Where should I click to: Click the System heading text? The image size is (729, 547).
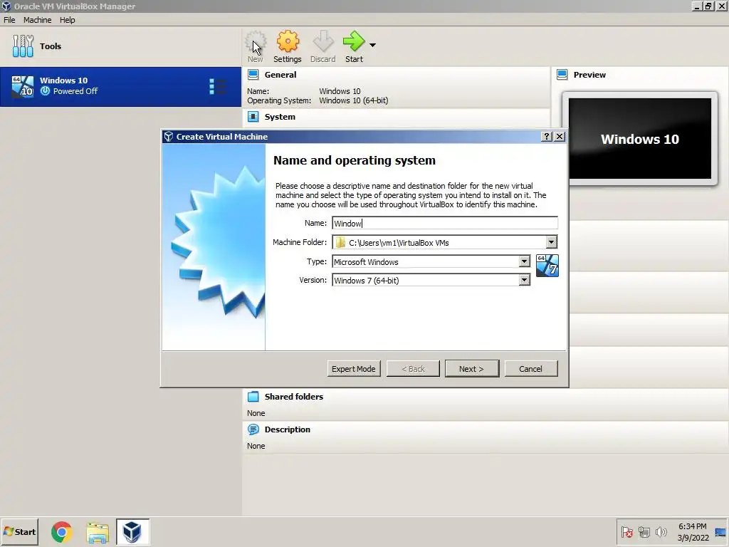point(280,117)
